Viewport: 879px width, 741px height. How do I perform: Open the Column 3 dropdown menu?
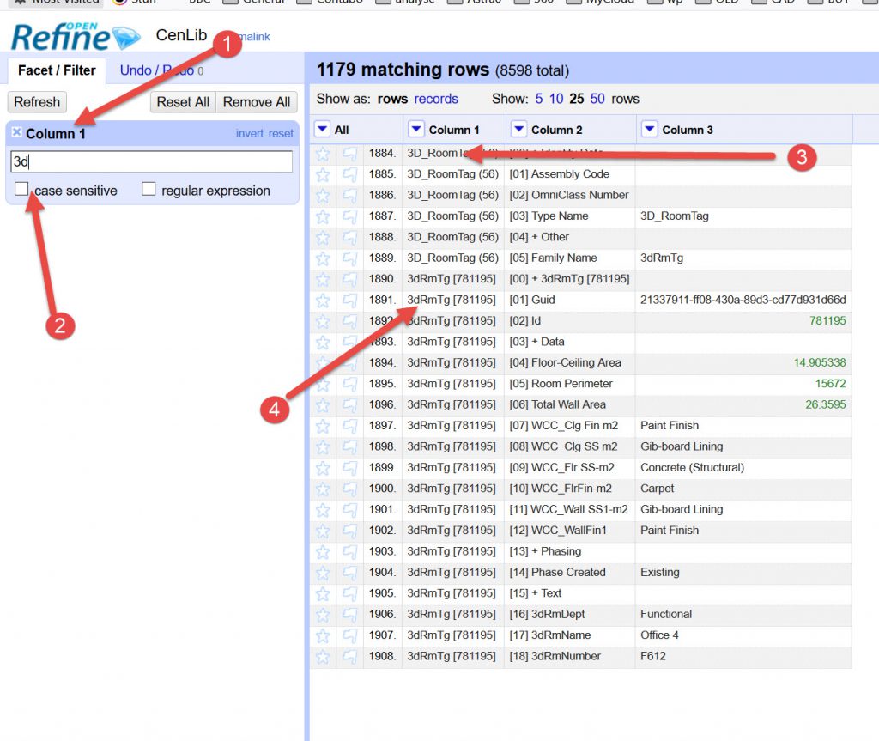pos(649,130)
